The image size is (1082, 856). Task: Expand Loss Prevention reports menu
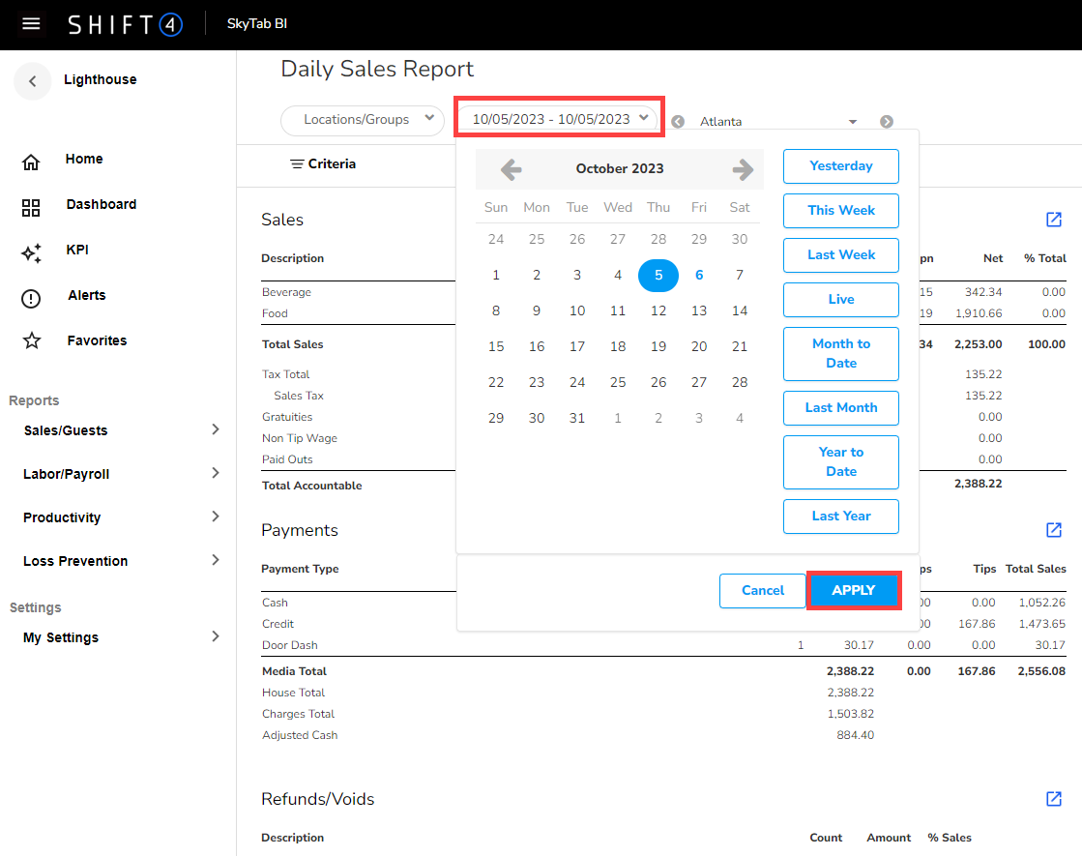tap(121, 561)
